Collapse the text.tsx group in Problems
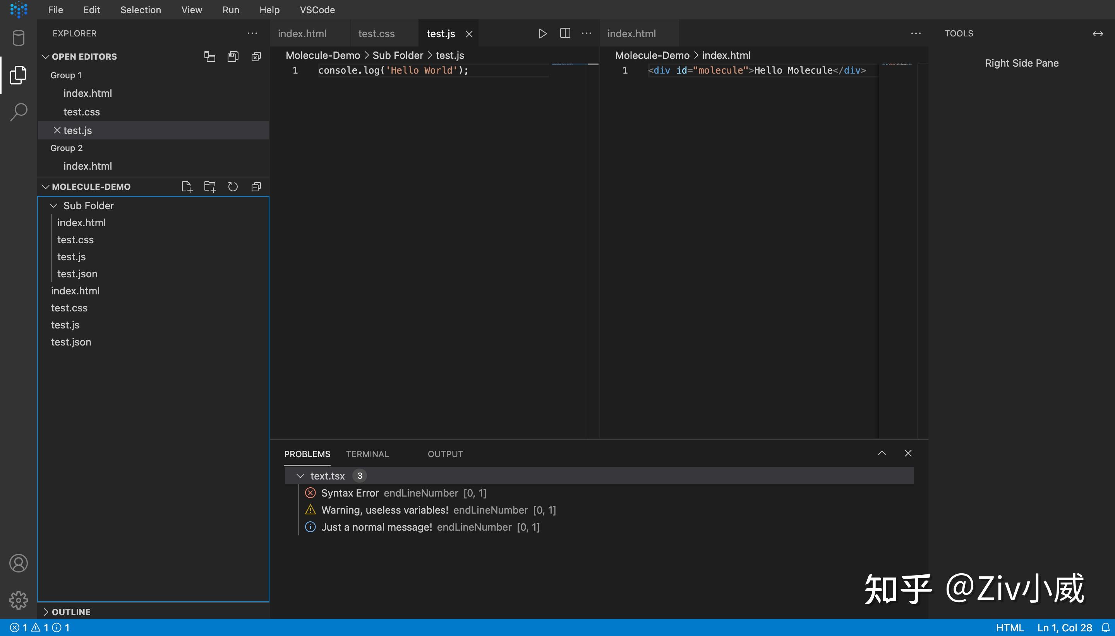1115x636 pixels. [x=300, y=476]
